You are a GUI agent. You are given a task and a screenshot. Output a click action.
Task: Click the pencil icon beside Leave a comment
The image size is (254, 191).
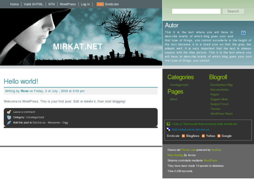(x=9, y=112)
